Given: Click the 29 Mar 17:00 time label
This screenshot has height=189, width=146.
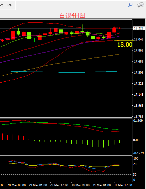Looking at the screenshot, I should [59, 185].
